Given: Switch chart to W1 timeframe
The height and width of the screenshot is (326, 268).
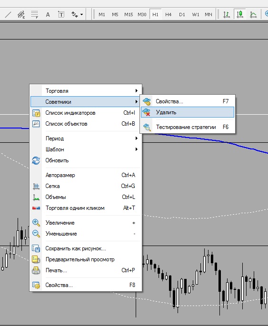Looking at the screenshot, I should point(196,15).
